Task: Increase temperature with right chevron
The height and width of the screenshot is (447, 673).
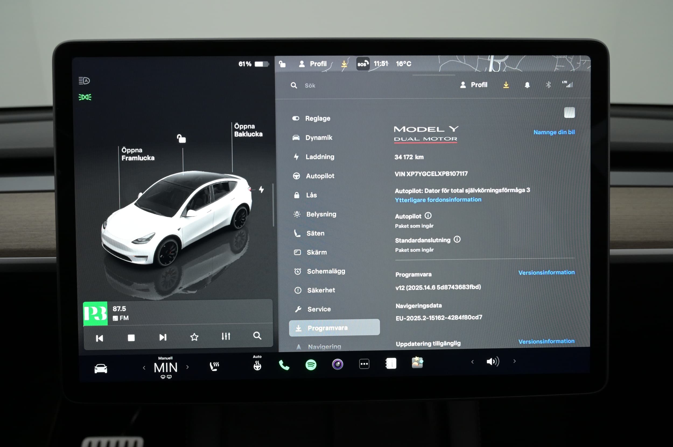Action: 187,367
